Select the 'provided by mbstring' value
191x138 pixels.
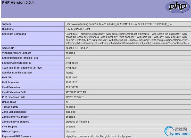point(77,122)
